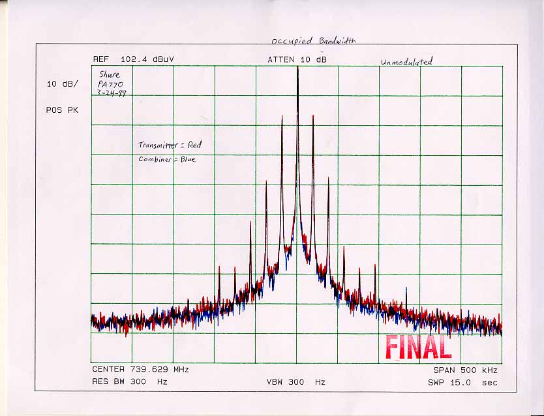
Task: Click the SWP 15.0 sec readout
Action: pos(461,382)
